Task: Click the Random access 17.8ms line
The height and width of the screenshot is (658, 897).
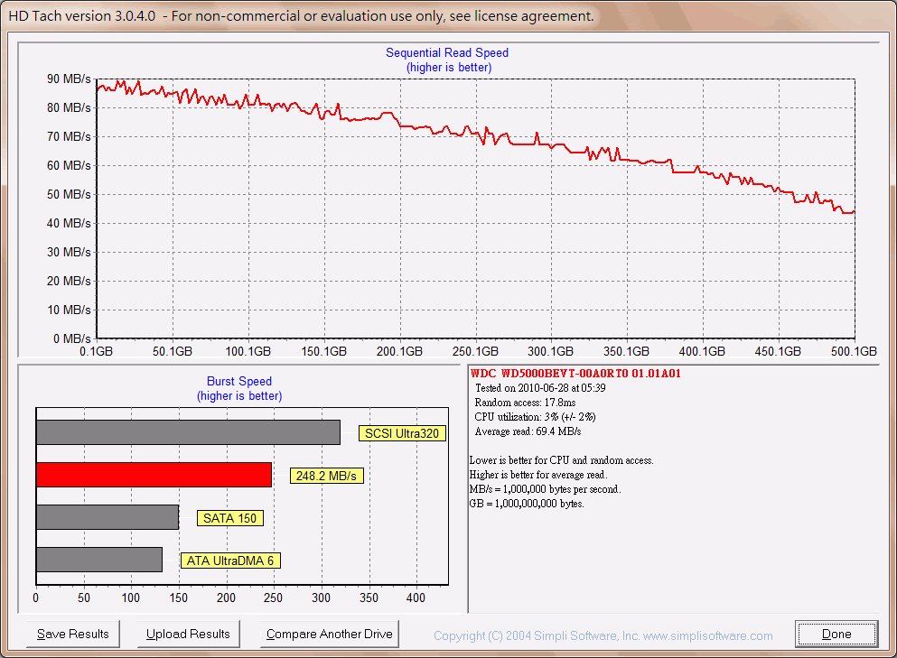Action: pos(525,403)
